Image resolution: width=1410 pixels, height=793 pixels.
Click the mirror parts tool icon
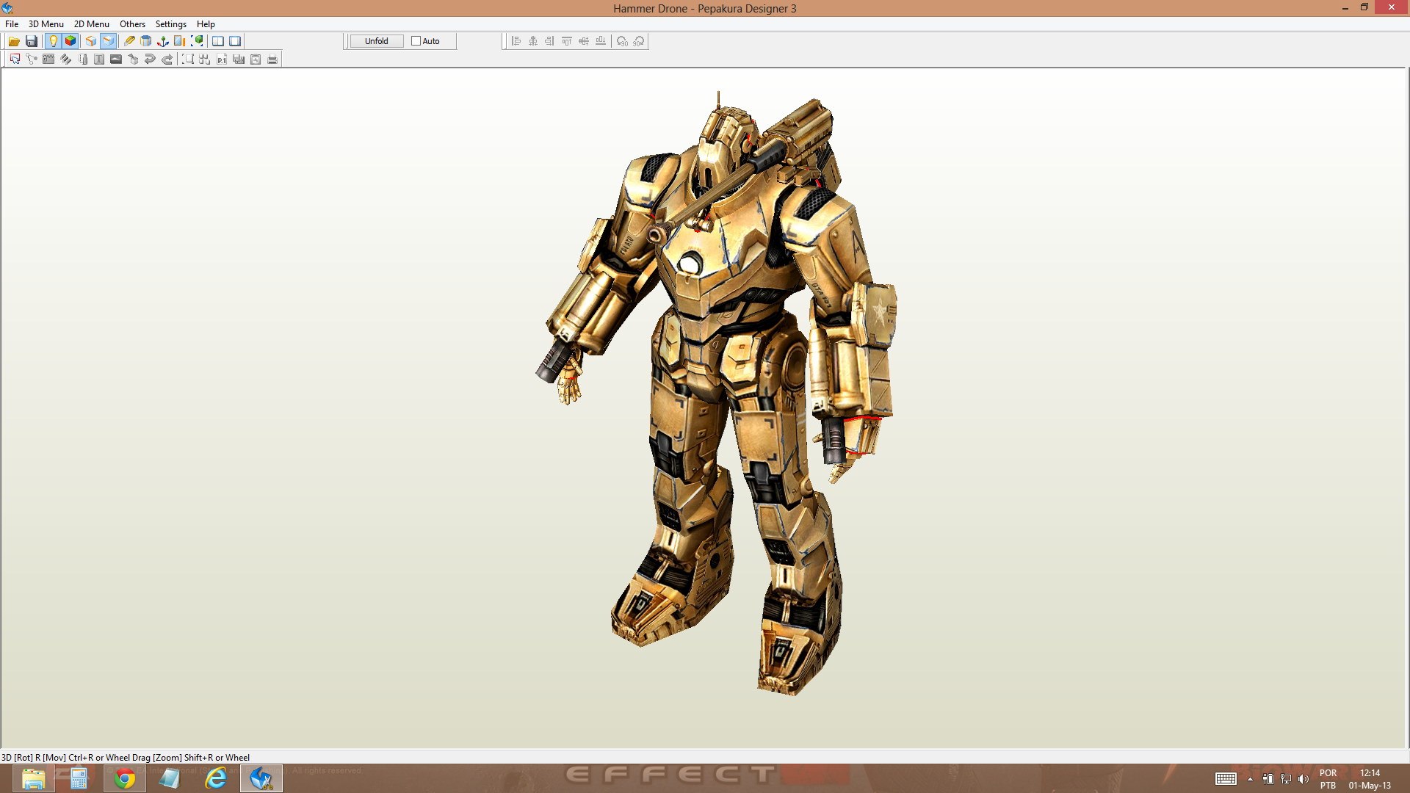pos(82,59)
